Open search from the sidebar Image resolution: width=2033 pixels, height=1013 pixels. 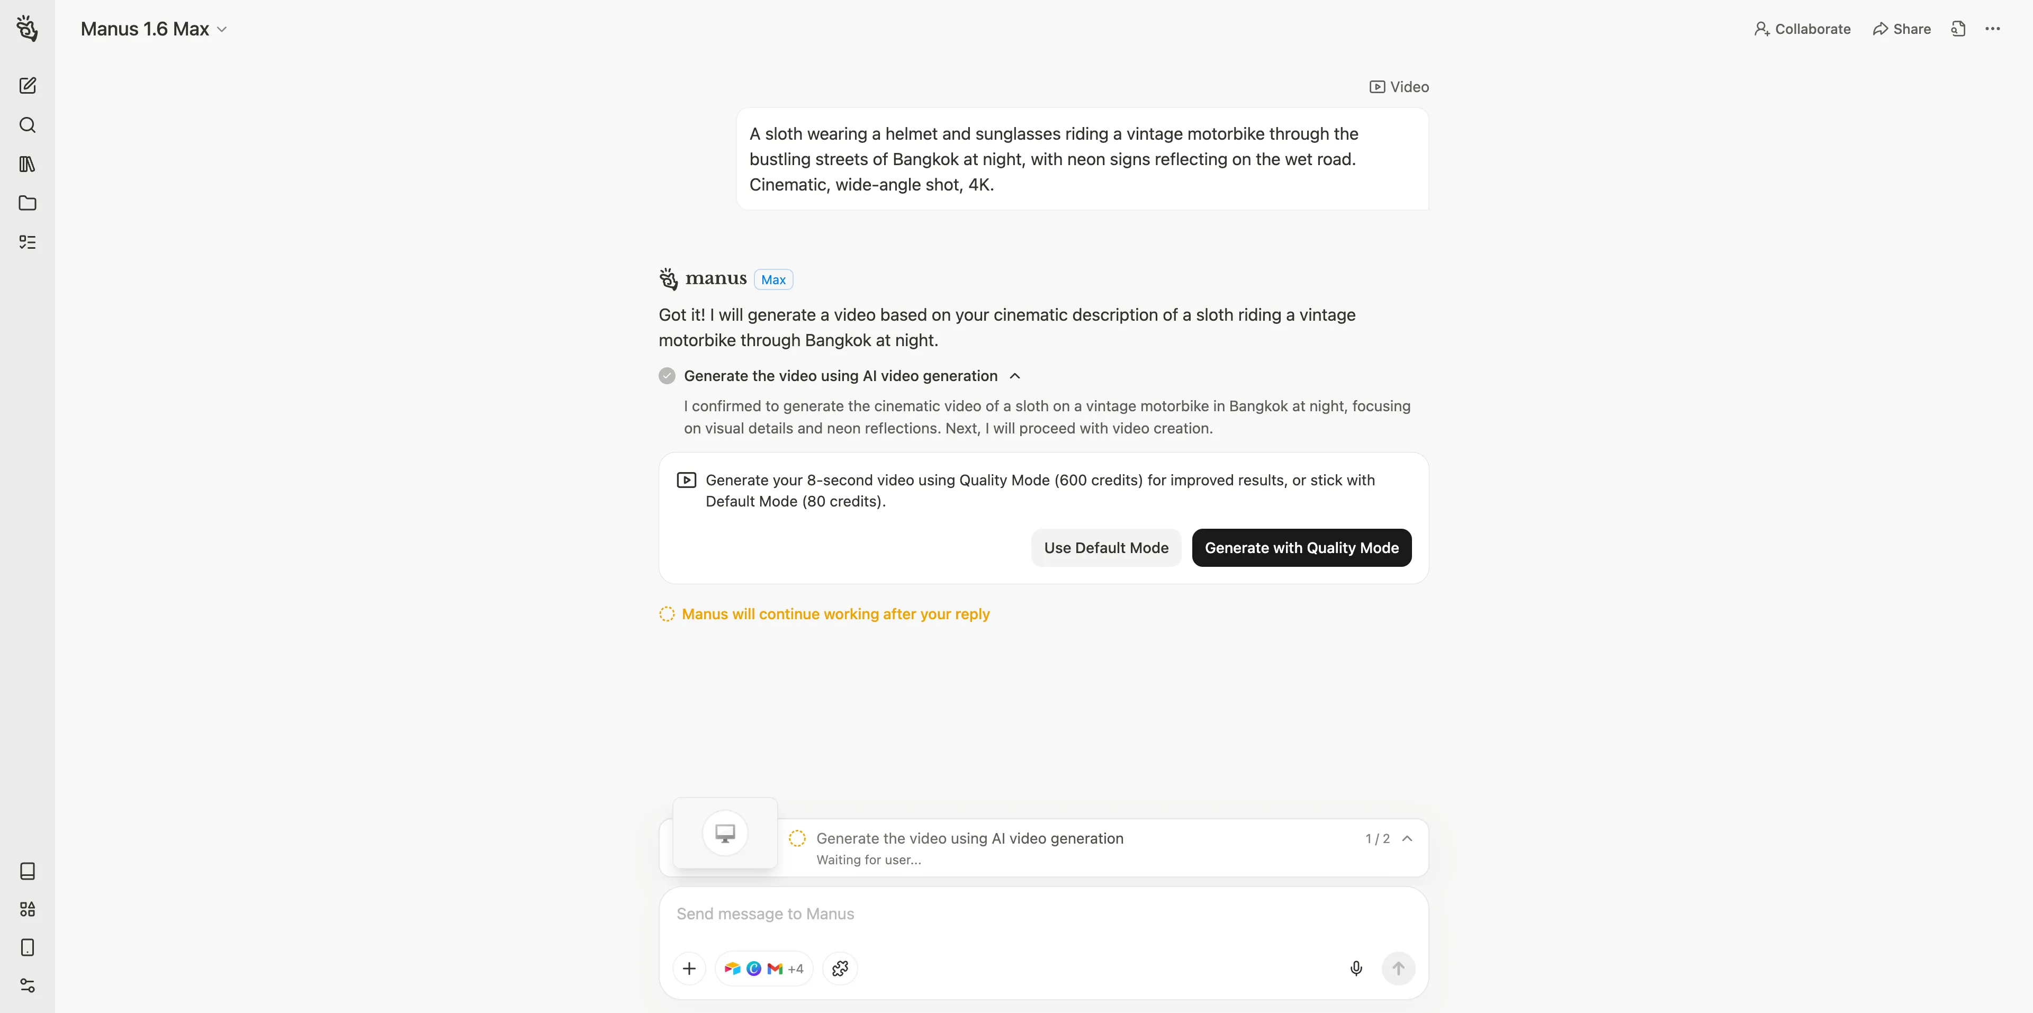28,125
